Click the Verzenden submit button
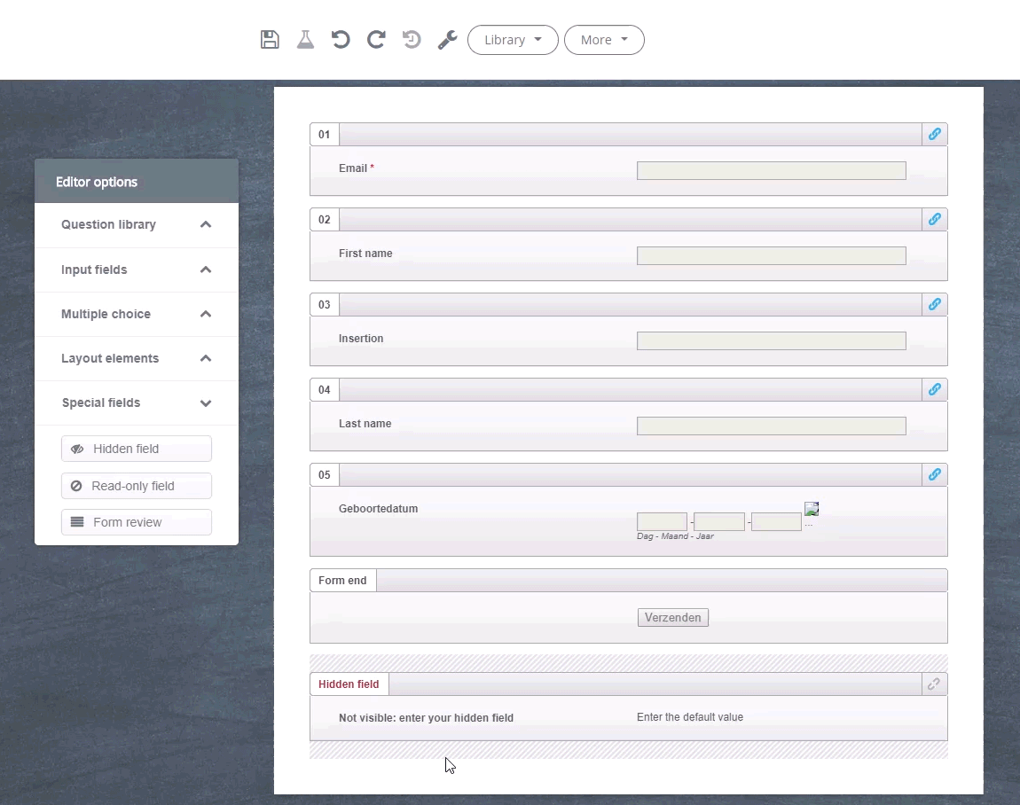1020x805 pixels. tap(672, 617)
